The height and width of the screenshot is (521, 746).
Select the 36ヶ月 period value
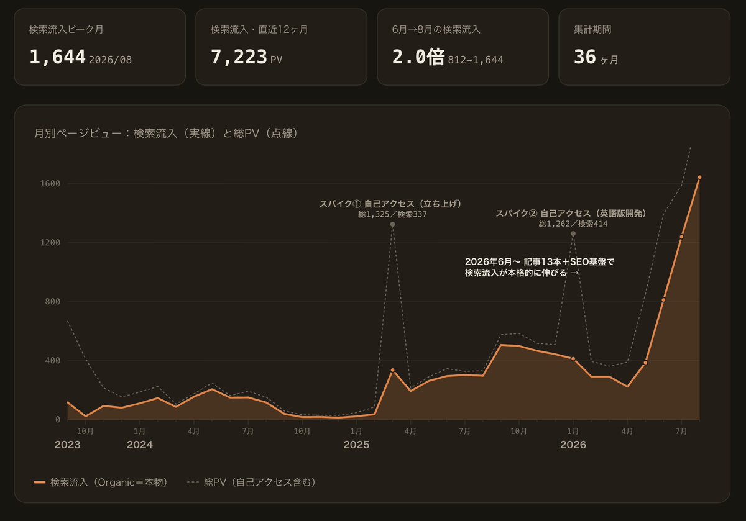tap(596, 58)
